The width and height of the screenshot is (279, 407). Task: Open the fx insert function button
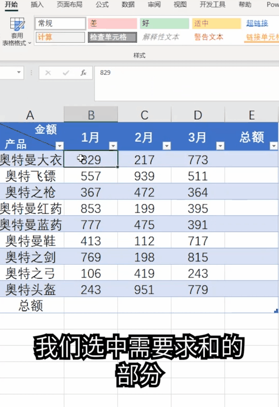pyautogui.click(x=83, y=73)
